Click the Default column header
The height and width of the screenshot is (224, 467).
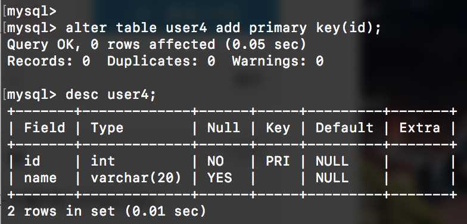click(x=344, y=127)
